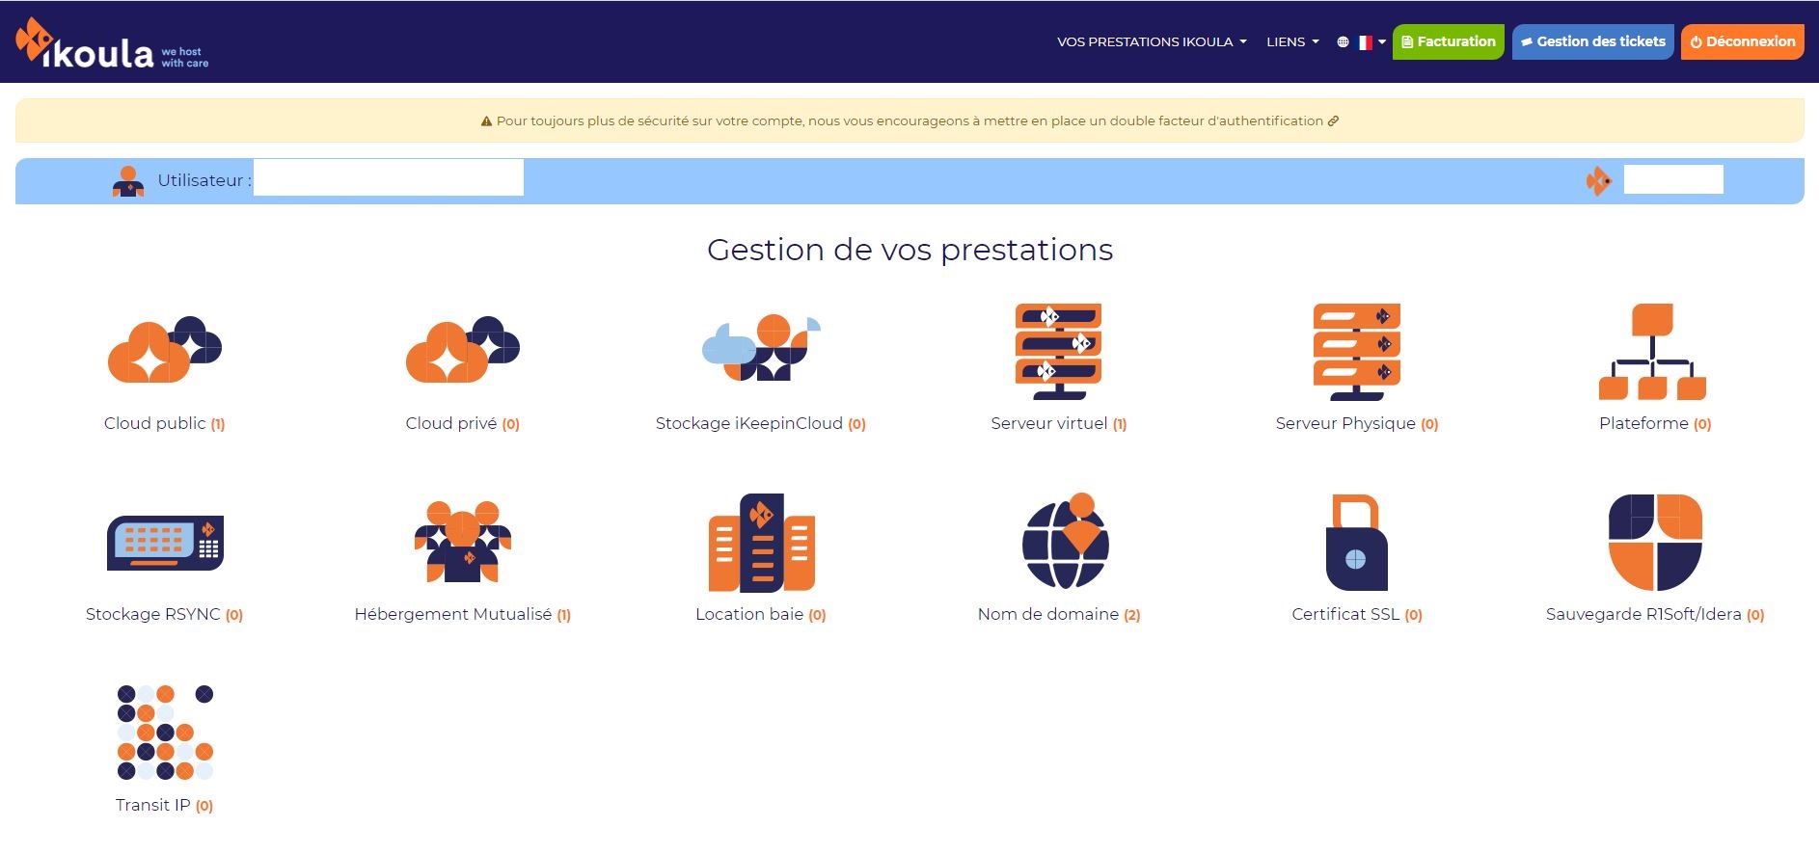The image size is (1819, 854).
Task: Click the Stockage iKeepinCloud (0) label
Action: 761,423
